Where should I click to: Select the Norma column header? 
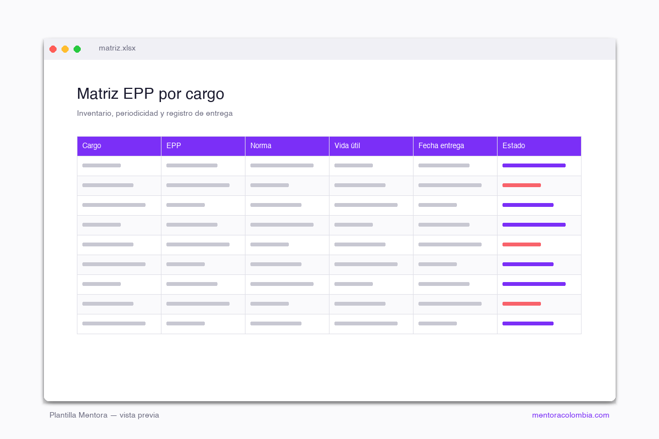click(x=287, y=146)
